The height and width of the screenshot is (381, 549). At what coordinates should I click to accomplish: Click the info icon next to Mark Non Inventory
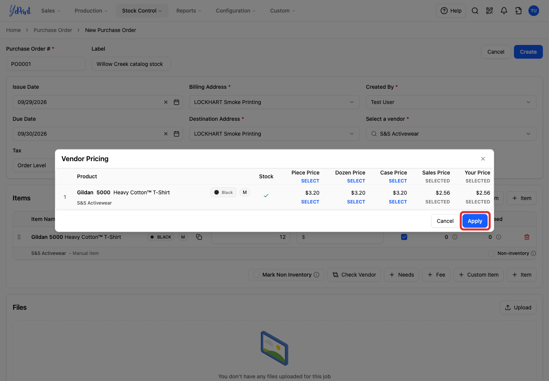pos(316,275)
